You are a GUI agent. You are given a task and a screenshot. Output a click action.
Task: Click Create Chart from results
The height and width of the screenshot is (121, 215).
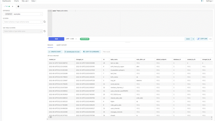click(55, 52)
